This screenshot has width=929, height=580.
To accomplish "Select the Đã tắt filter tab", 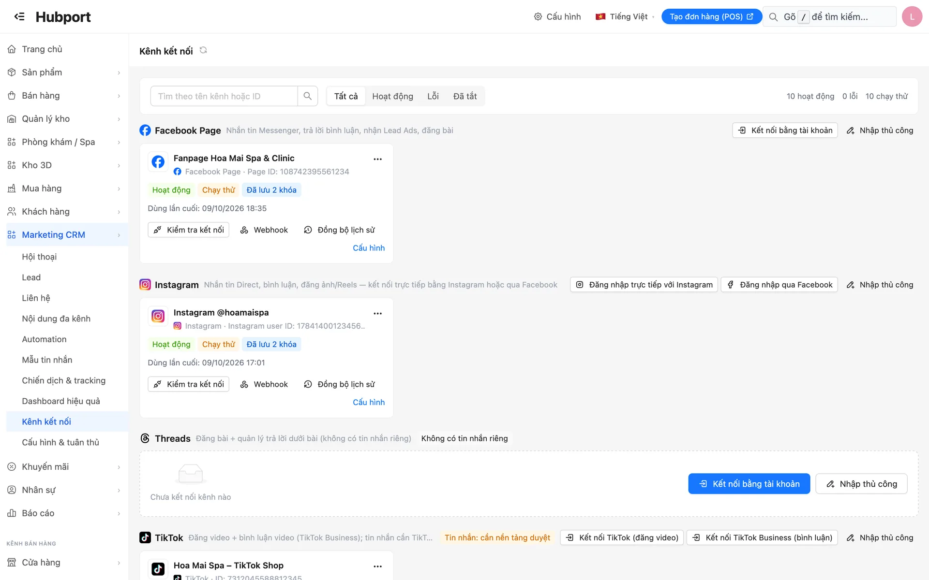I will (465, 96).
